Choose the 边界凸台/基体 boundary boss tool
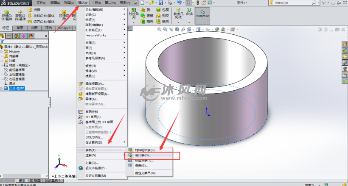The height and width of the screenshot is (186, 348). coord(41,22)
